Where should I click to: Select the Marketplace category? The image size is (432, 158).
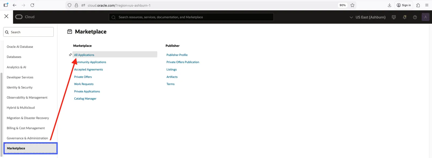[x=31, y=148]
